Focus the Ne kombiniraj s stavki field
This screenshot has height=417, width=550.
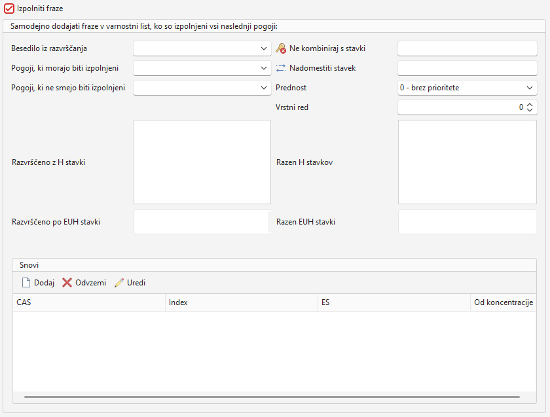467,48
